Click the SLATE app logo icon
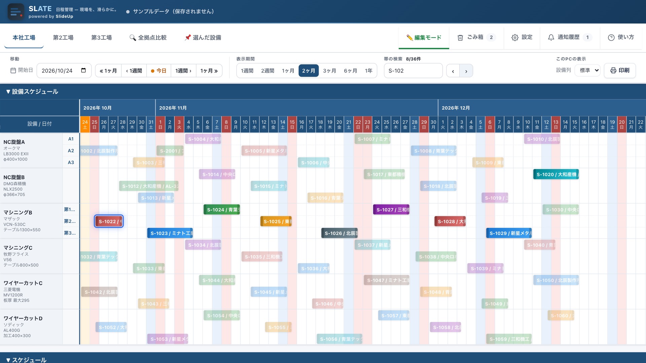The height and width of the screenshot is (363, 646). tap(16, 12)
